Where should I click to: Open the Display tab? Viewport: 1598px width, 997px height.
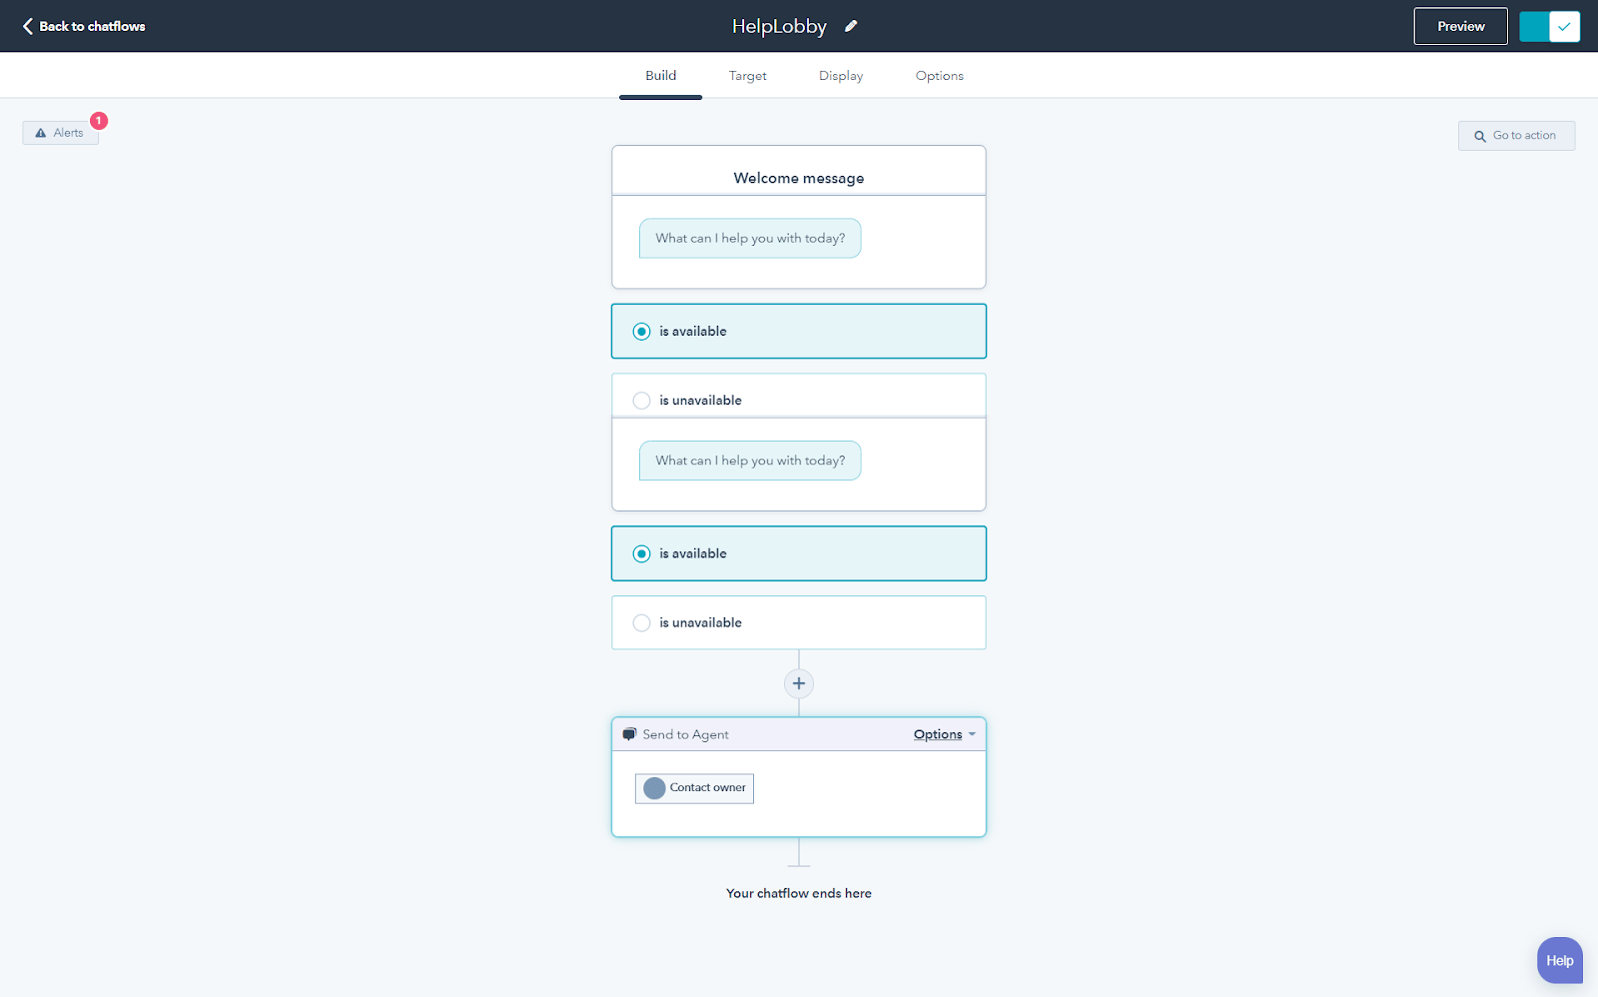[839, 75]
